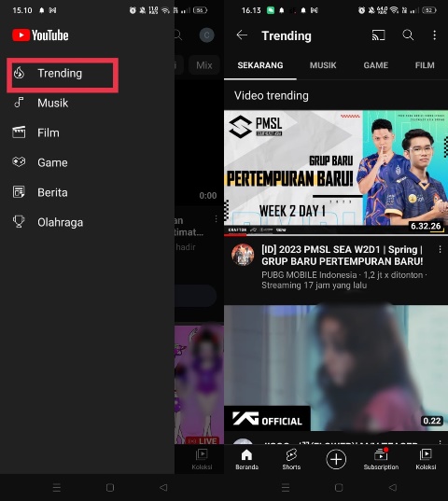Tap the create plus button
The image size is (448, 501).
click(x=336, y=459)
